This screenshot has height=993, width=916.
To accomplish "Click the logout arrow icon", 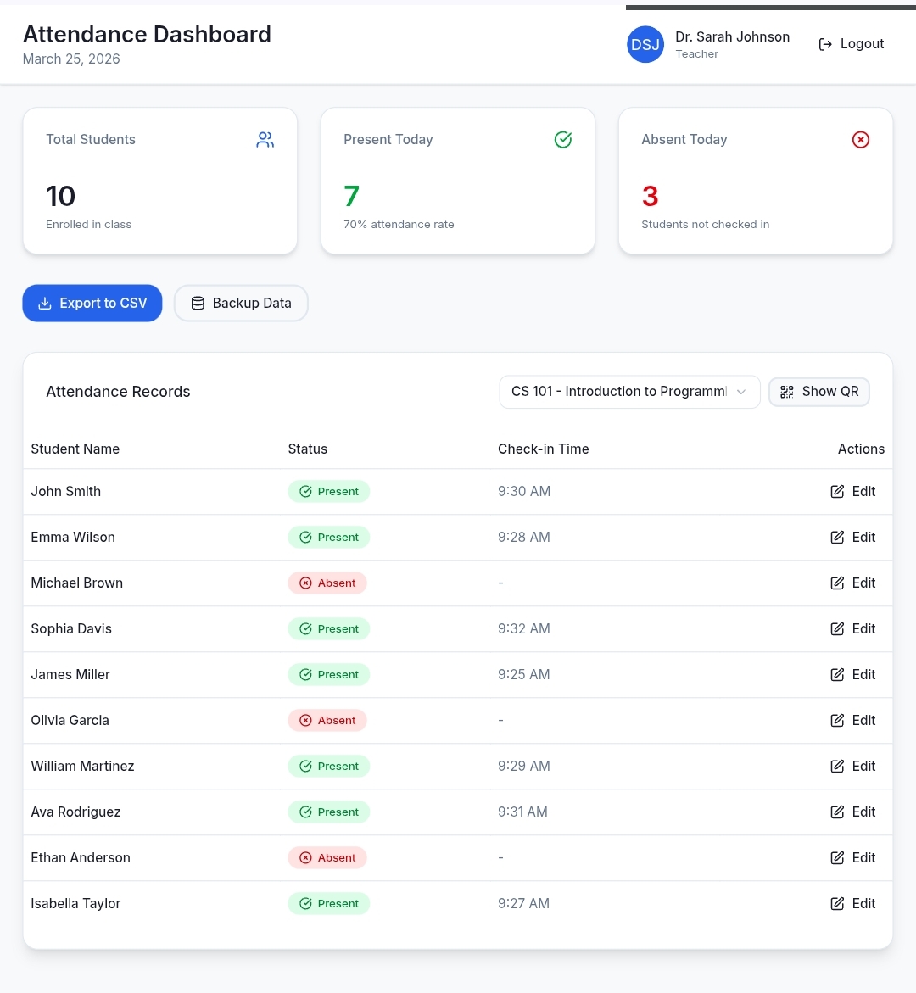I will pyautogui.click(x=825, y=44).
